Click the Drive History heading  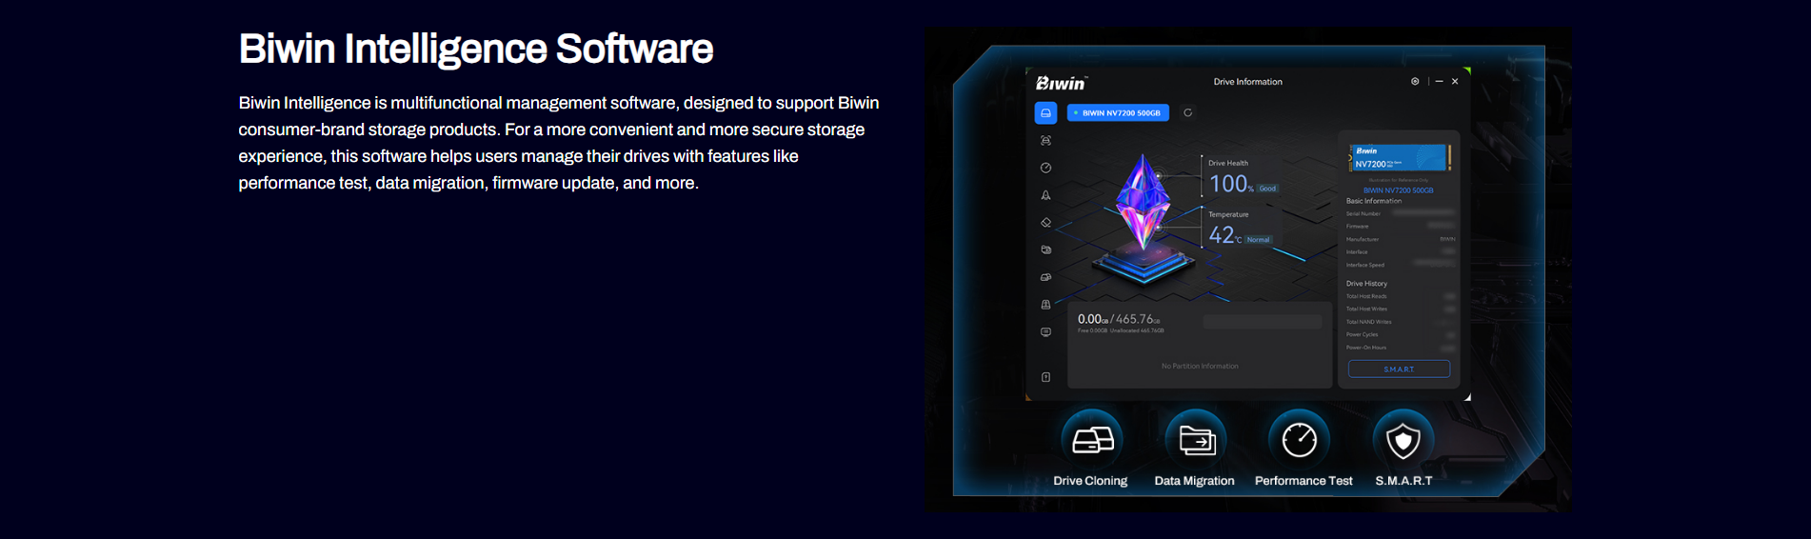click(x=1366, y=284)
